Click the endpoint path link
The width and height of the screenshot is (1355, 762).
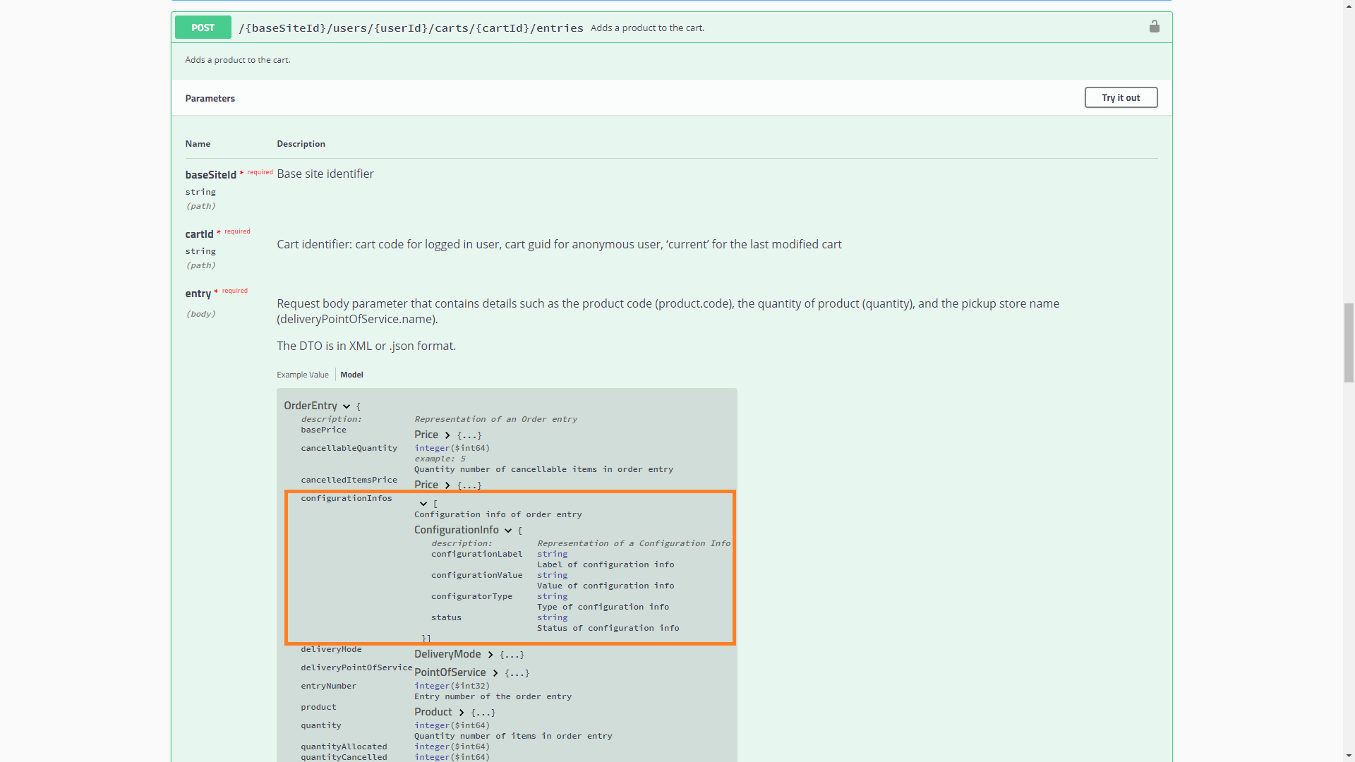tap(410, 28)
